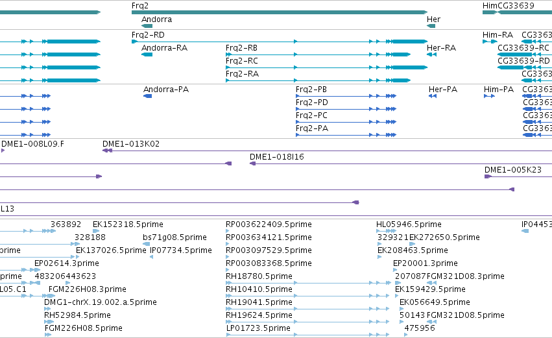
Task: Click the FGM321D08.5prime EST label
Action: [466, 316]
